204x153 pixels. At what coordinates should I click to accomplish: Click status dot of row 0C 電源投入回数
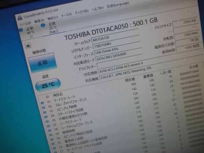click(53, 144)
